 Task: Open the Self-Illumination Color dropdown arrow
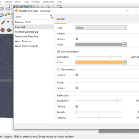pyautogui.click(x=125, y=62)
